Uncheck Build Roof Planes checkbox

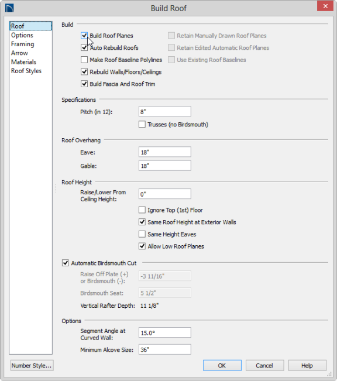tap(84, 36)
